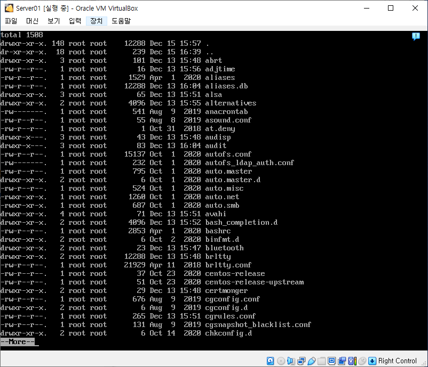428x367 pixels.
Task: Click the 'at.deny' file name
Action: (220, 128)
